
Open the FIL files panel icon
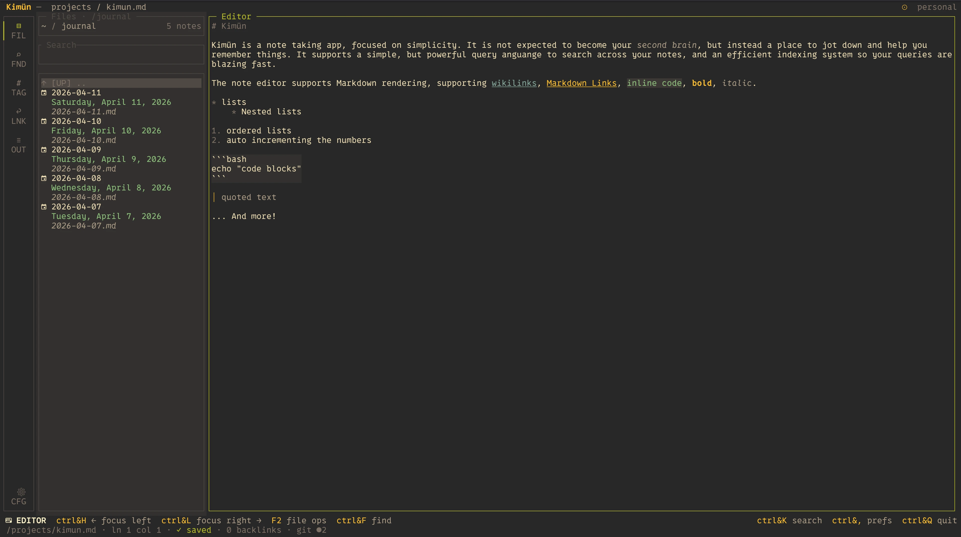[x=19, y=26]
